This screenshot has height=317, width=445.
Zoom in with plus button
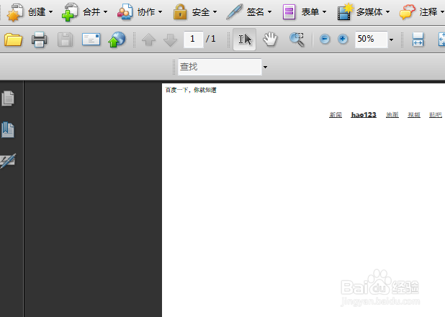343,39
